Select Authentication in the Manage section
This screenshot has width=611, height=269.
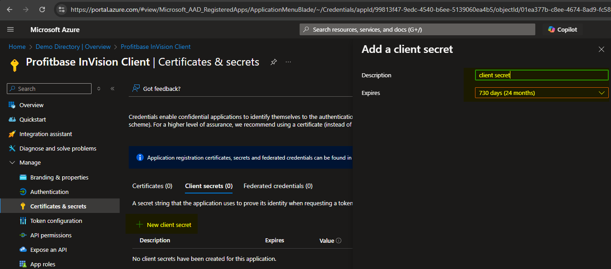[50, 191]
